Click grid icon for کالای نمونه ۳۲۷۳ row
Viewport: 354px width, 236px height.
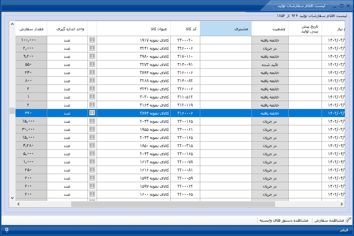pyautogui.click(x=92, y=65)
